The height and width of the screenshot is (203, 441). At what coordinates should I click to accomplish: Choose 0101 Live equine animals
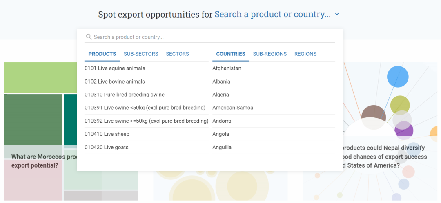click(115, 68)
